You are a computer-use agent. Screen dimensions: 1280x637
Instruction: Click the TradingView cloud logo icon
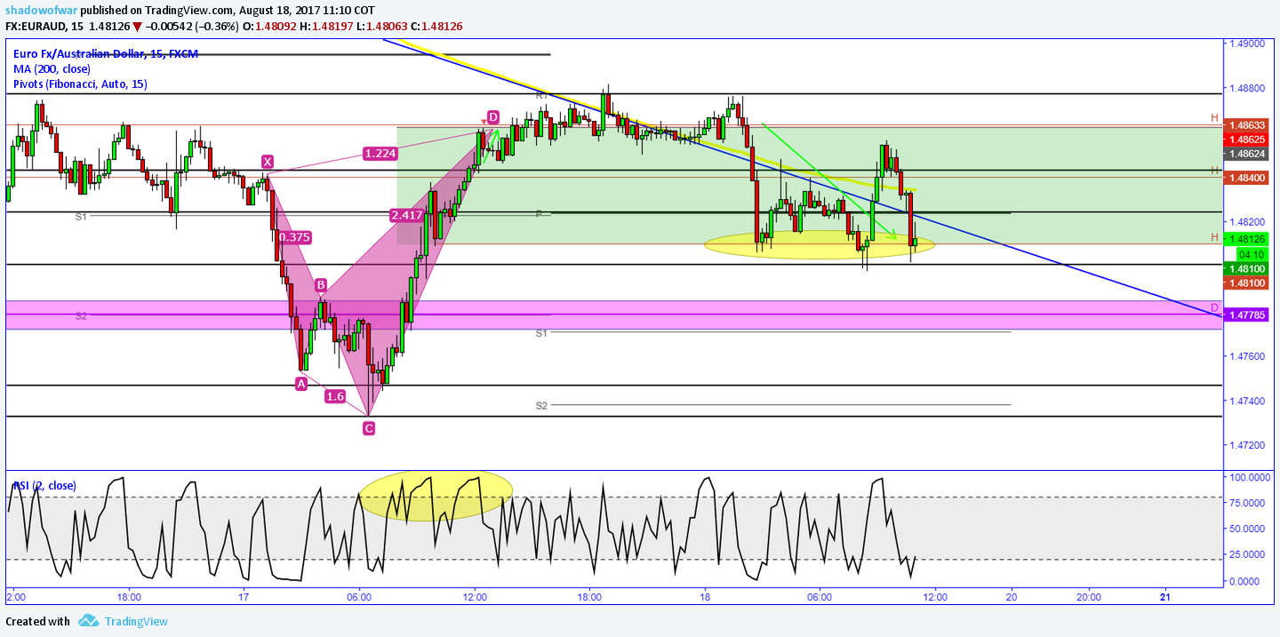(x=88, y=621)
